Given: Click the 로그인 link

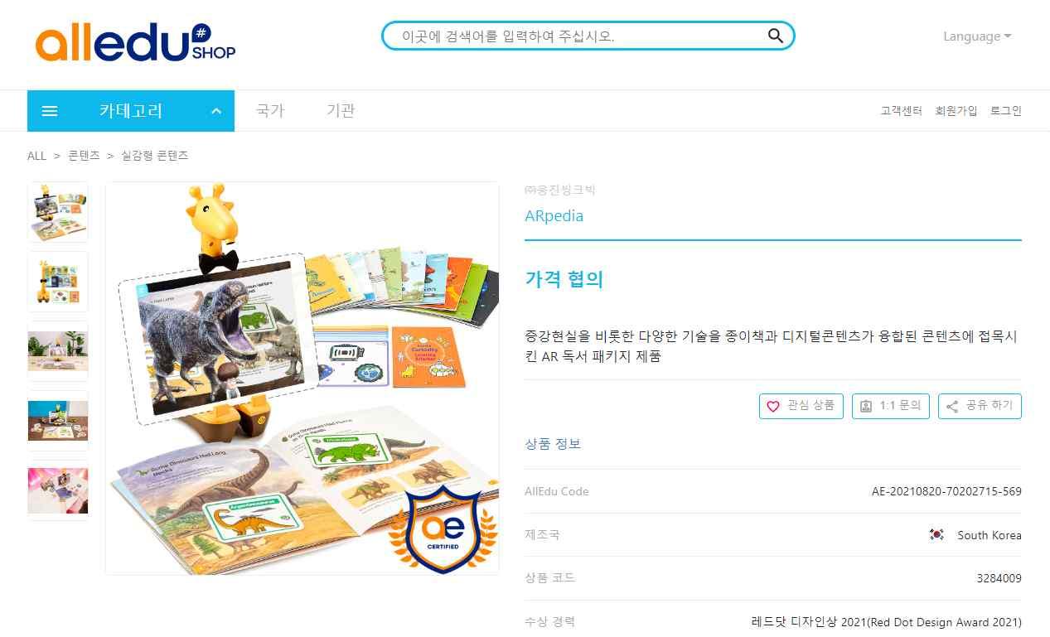Looking at the screenshot, I should (1006, 111).
